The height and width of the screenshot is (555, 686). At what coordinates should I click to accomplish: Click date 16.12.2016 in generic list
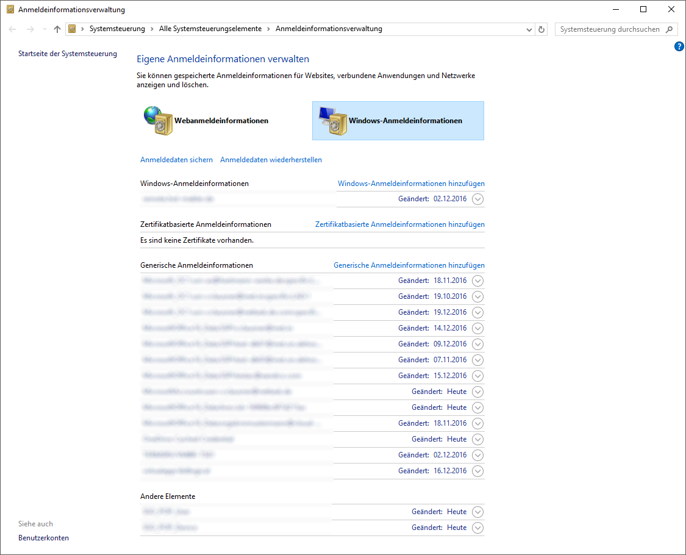450,470
